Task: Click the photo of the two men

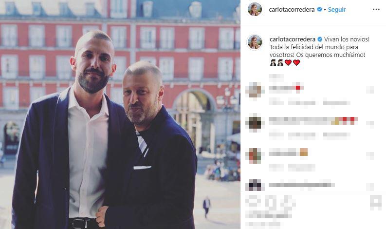Action: pyautogui.click(x=120, y=114)
